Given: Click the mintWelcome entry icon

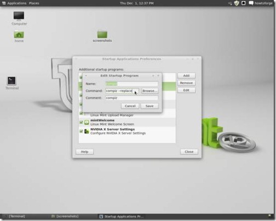Looking at the screenshot, I should (87, 122).
